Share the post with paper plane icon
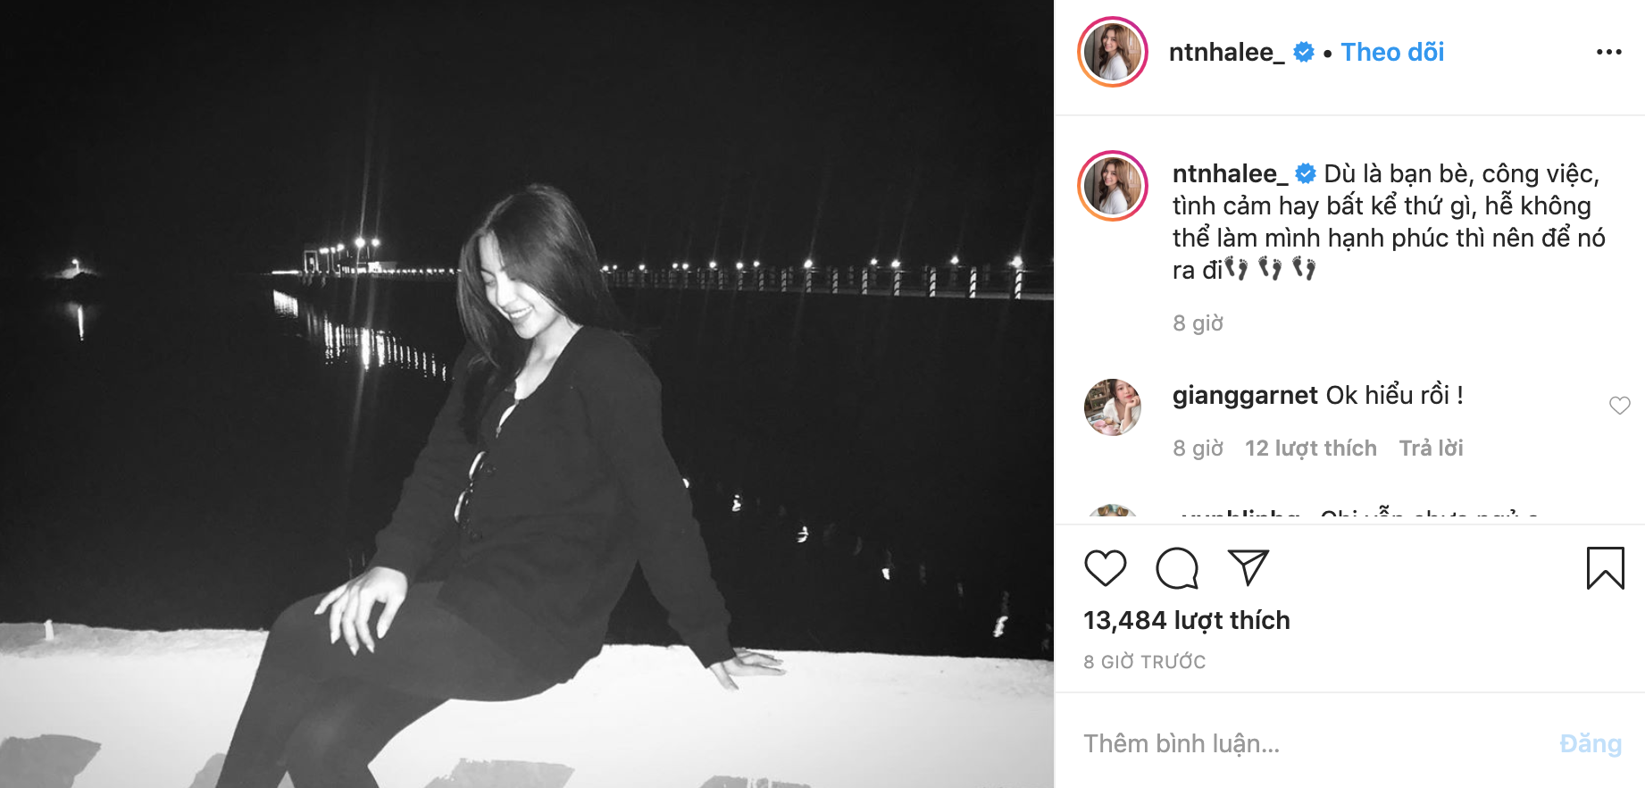The image size is (1645, 788). (1248, 568)
